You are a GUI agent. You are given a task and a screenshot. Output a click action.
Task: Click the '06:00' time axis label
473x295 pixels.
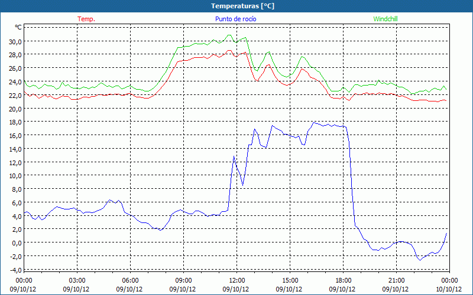(x=130, y=280)
